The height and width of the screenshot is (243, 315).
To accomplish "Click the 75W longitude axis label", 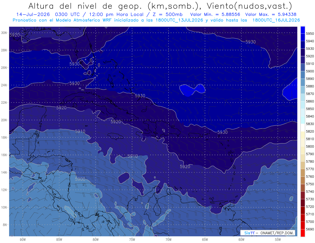I will click(x=132, y=240).
